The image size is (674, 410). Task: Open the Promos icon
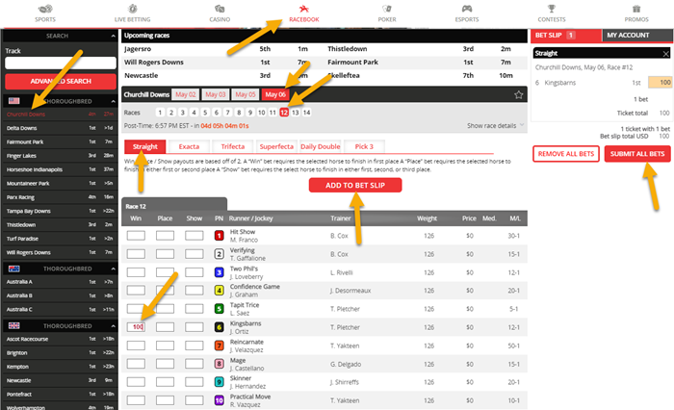pos(636,9)
